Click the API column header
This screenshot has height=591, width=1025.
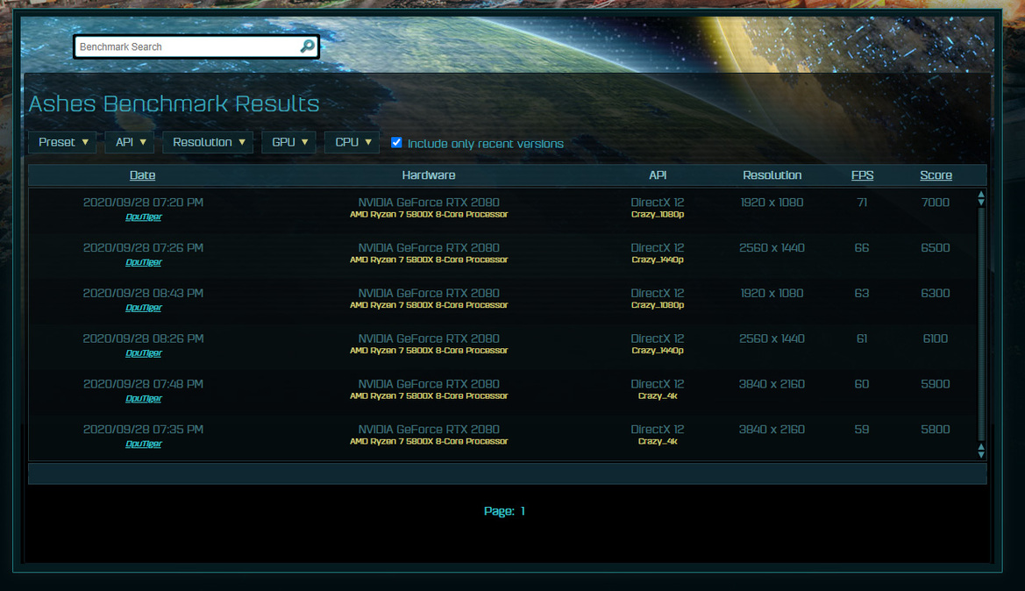tap(658, 175)
